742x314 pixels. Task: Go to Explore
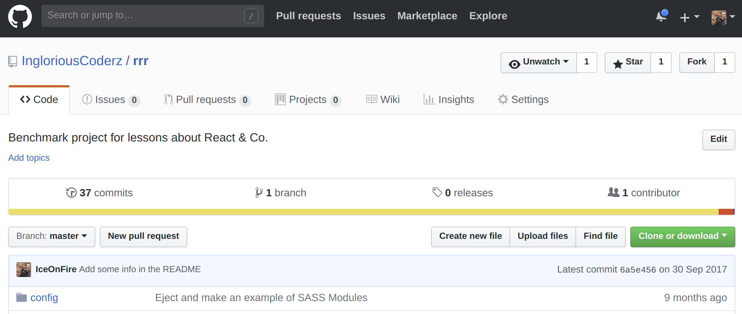[488, 16]
